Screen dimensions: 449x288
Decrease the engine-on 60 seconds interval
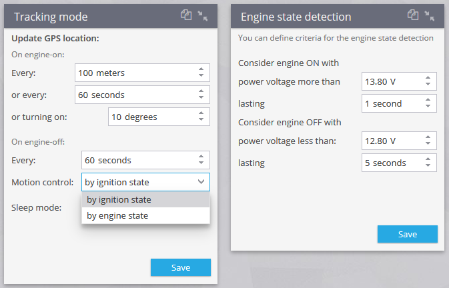coord(201,97)
